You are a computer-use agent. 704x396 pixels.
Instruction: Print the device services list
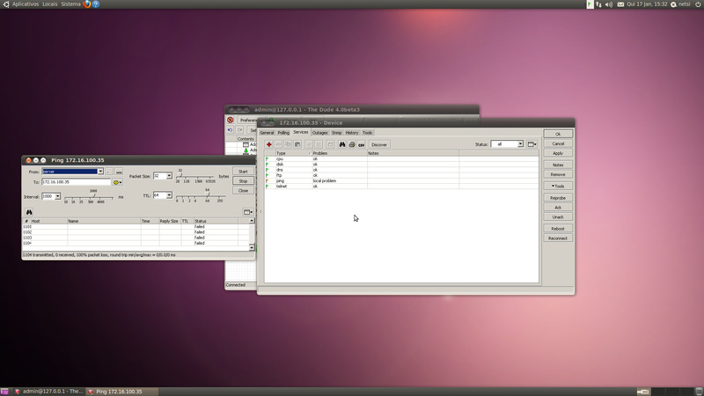352,144
